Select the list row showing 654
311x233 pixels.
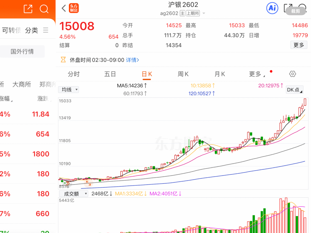[x=28, y=134]
